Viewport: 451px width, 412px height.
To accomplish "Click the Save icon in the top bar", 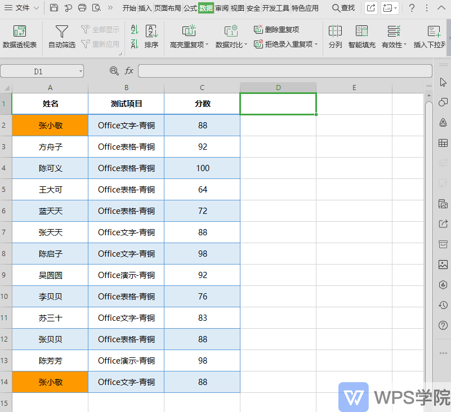I will coord(53,8).
